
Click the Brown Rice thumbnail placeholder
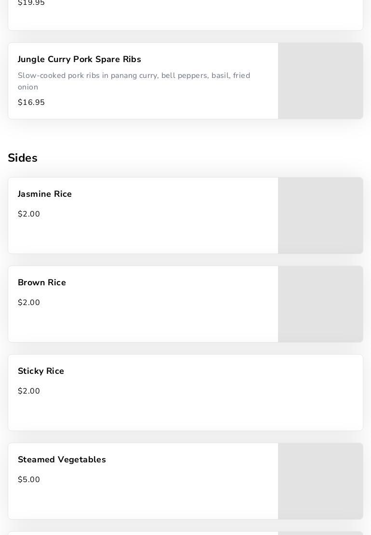tap(320, 304)
